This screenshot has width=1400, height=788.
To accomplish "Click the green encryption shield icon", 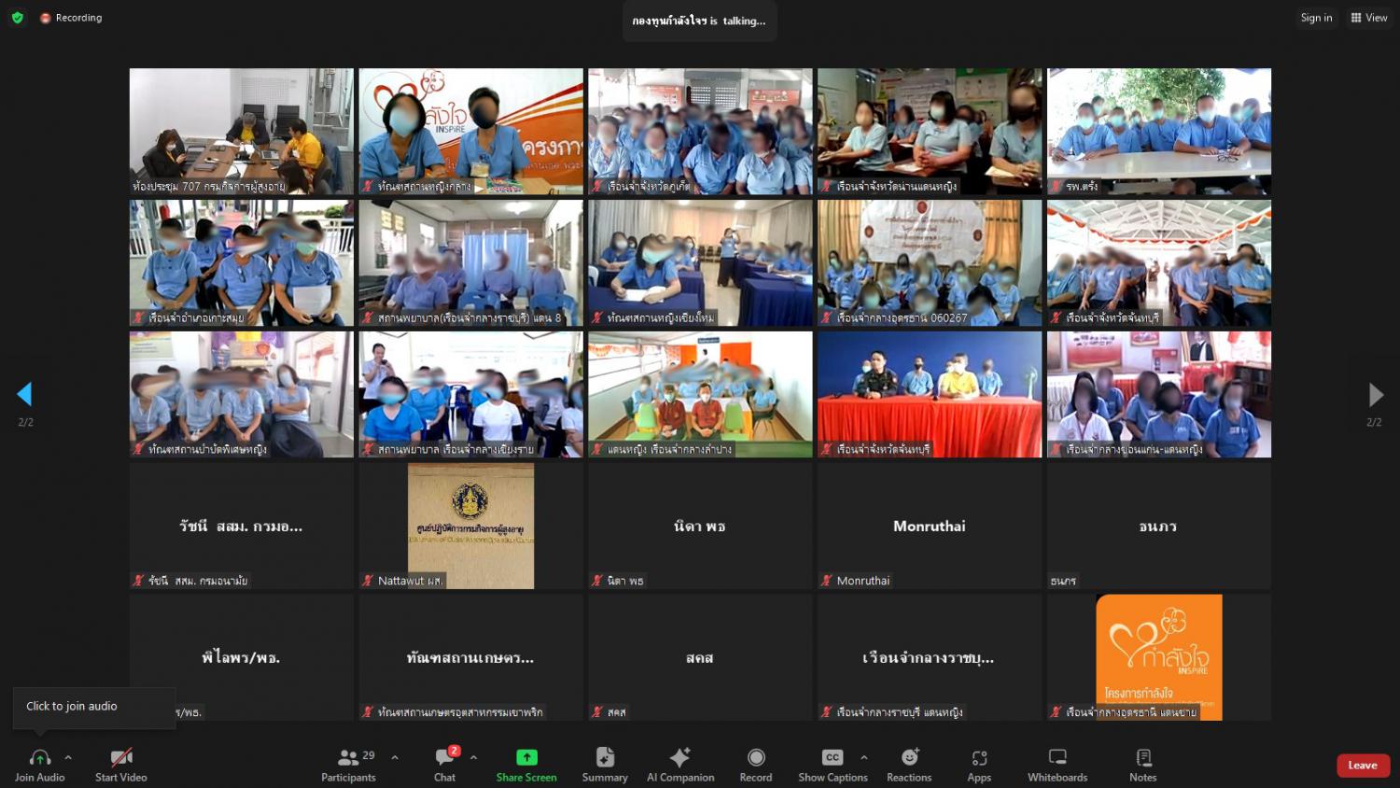I will point(17,18).
